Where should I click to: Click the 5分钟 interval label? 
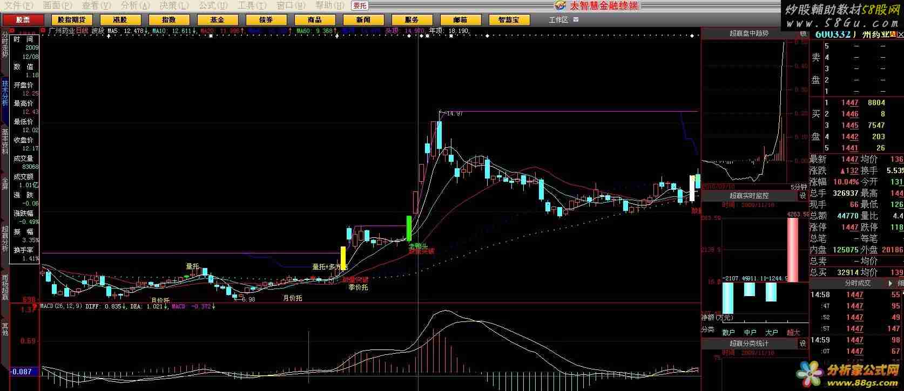click(x=798, y=187)
